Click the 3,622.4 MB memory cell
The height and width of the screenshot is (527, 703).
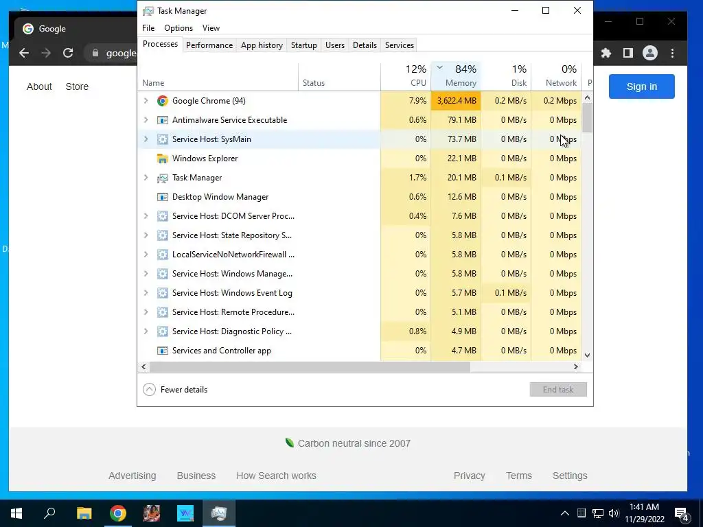point(456,101)
